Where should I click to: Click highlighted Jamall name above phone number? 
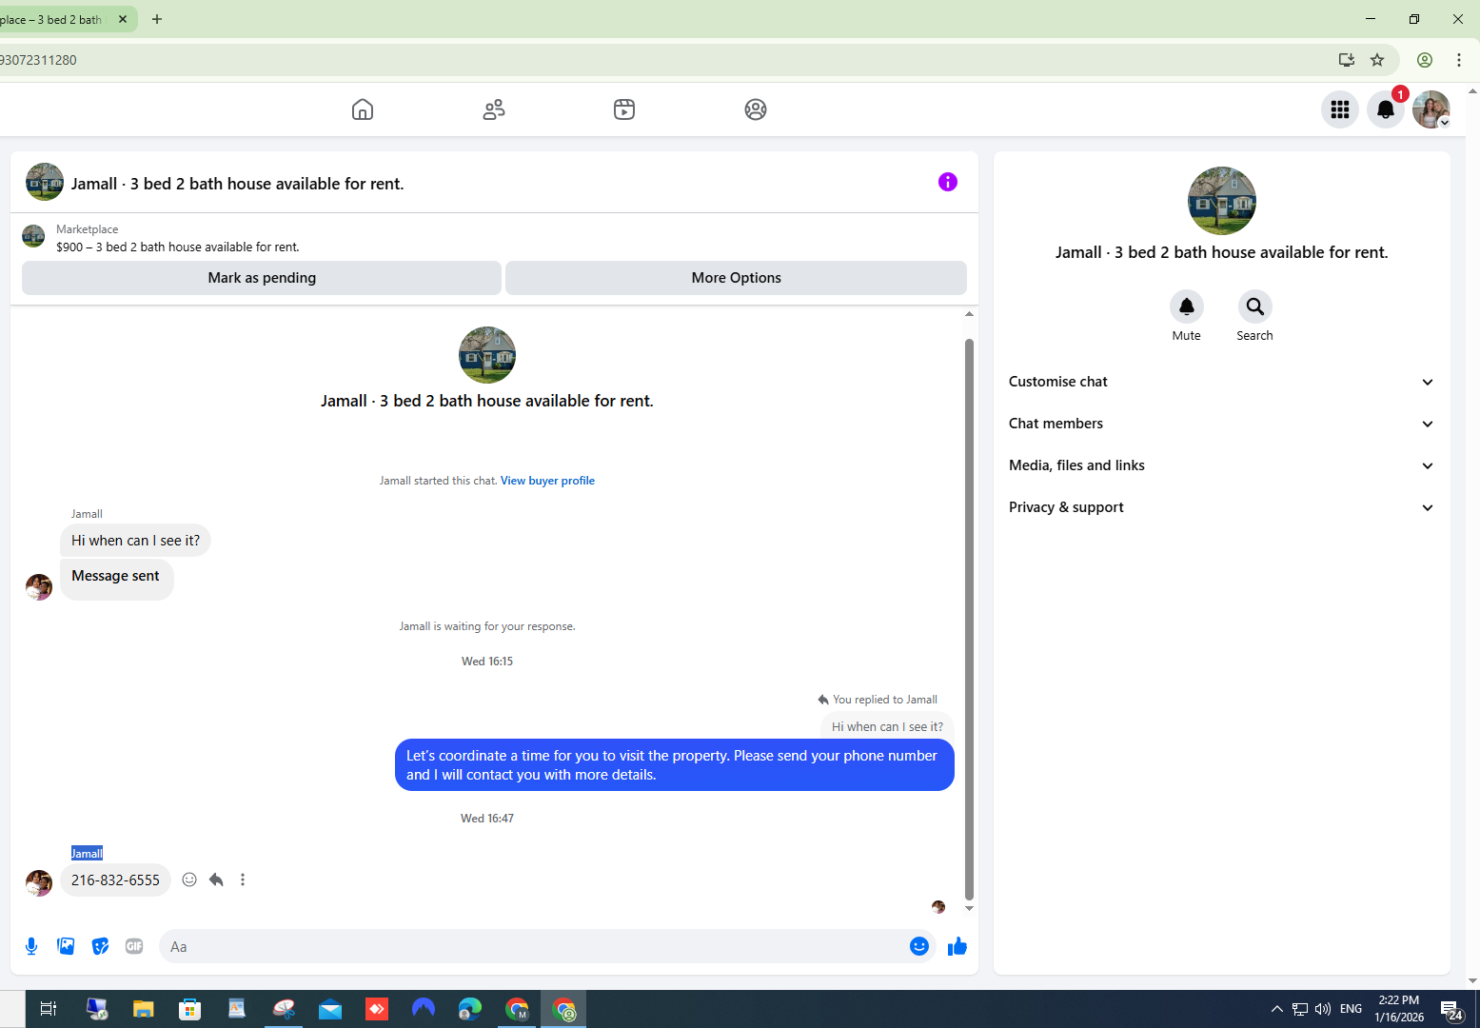point(87,853)
